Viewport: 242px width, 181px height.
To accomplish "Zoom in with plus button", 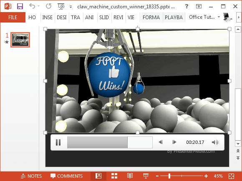I will point(206,176).
